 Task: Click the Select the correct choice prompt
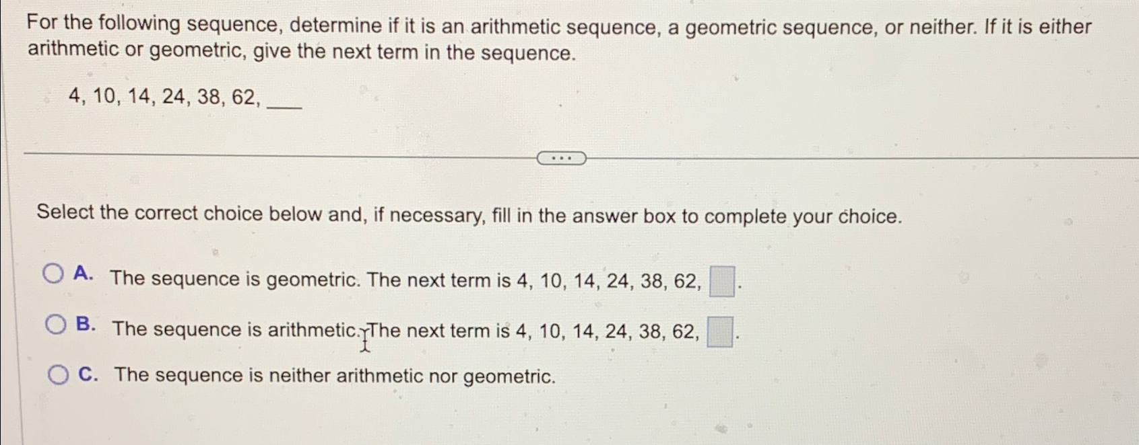point(469,214)
